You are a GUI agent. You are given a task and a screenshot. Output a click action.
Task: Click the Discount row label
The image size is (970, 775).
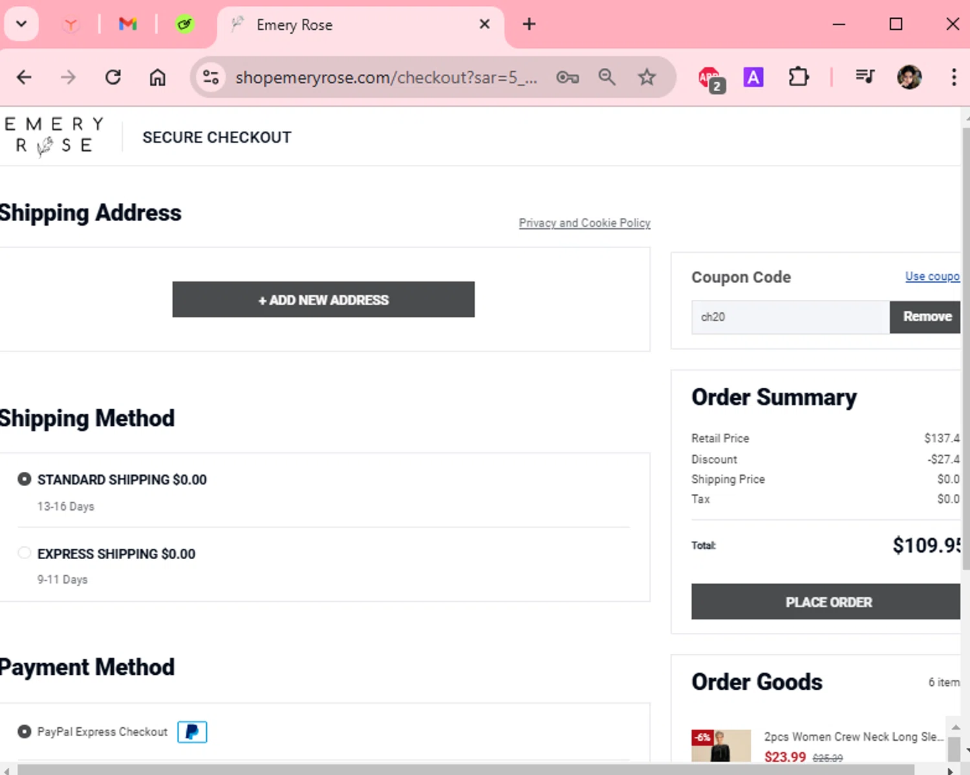(x=714, y=459)
